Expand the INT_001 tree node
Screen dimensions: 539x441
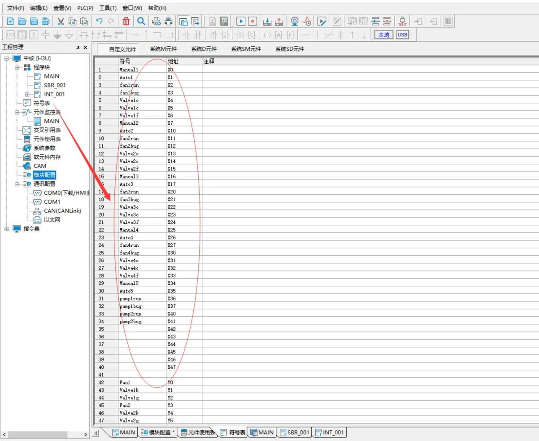click(x=27, y=94)
